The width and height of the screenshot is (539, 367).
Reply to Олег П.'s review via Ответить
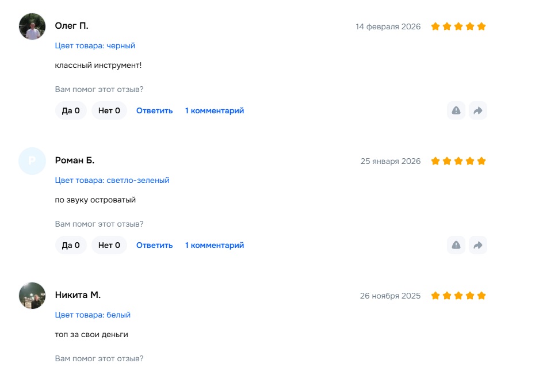click(154, 110)
